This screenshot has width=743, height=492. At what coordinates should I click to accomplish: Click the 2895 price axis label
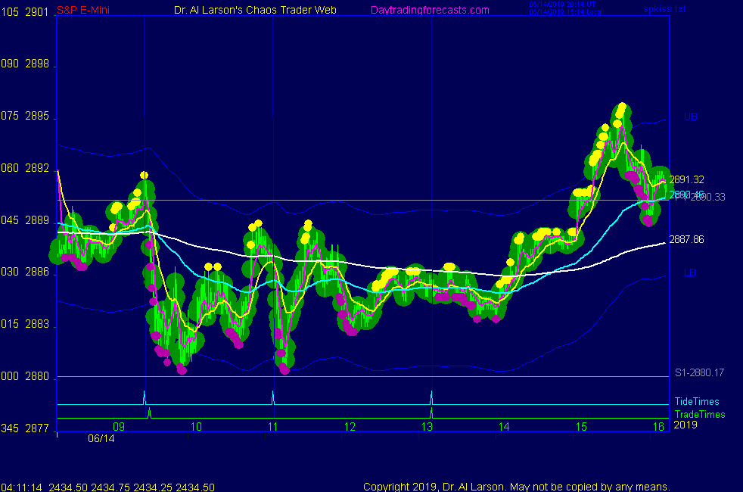click(36, 117)
